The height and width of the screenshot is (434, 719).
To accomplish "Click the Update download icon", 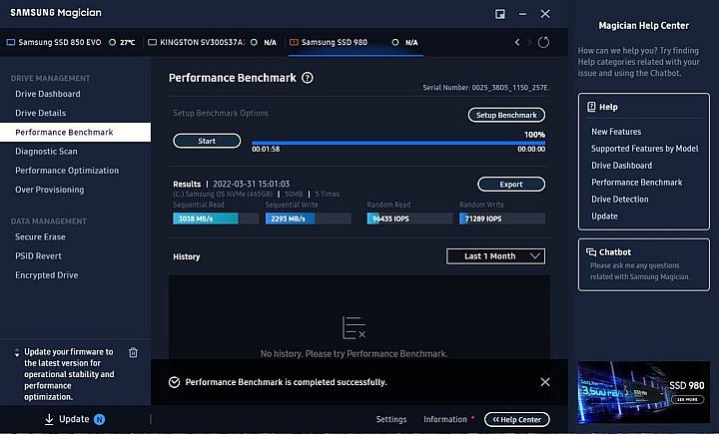I will (x=49, y=419).
